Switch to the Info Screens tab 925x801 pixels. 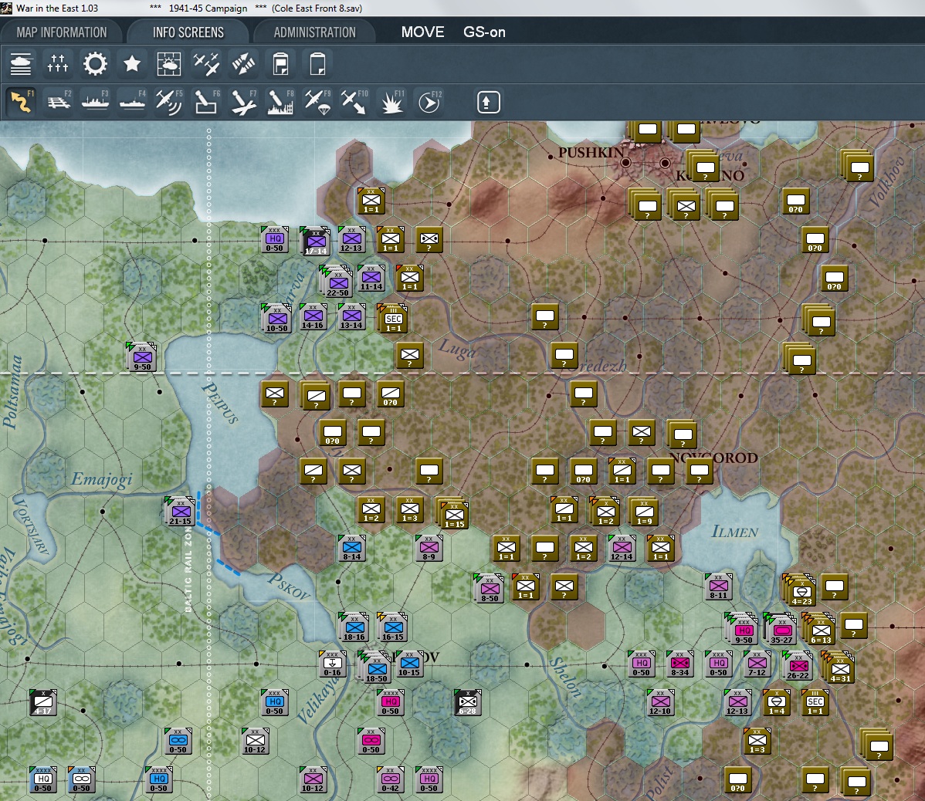188,32
